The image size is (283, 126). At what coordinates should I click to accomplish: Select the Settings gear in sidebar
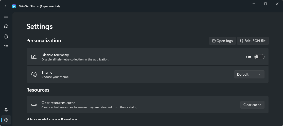6,120
